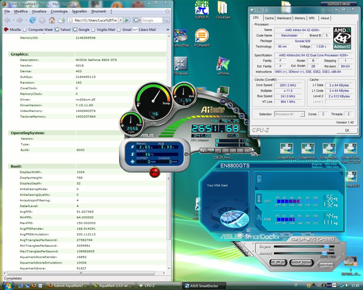Click the NOS round button on AiBooster arc
Screen dimensions: 363x290
point(223,101)
